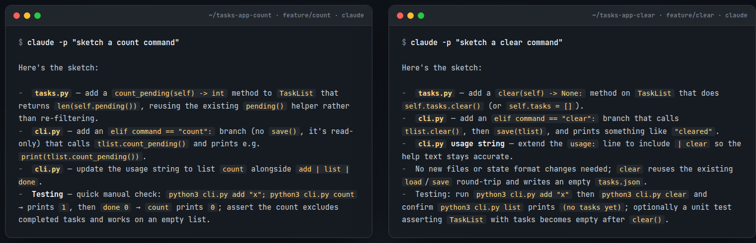Click the code 'tlist.count_pending()' after 'that calls'
The image size is (756, 243).
142,144
